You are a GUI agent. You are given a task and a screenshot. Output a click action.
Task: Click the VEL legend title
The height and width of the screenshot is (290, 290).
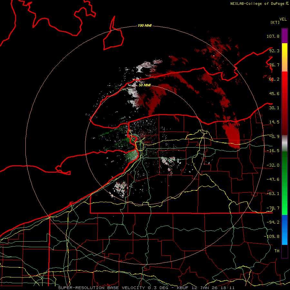click(x=283, y=19)
